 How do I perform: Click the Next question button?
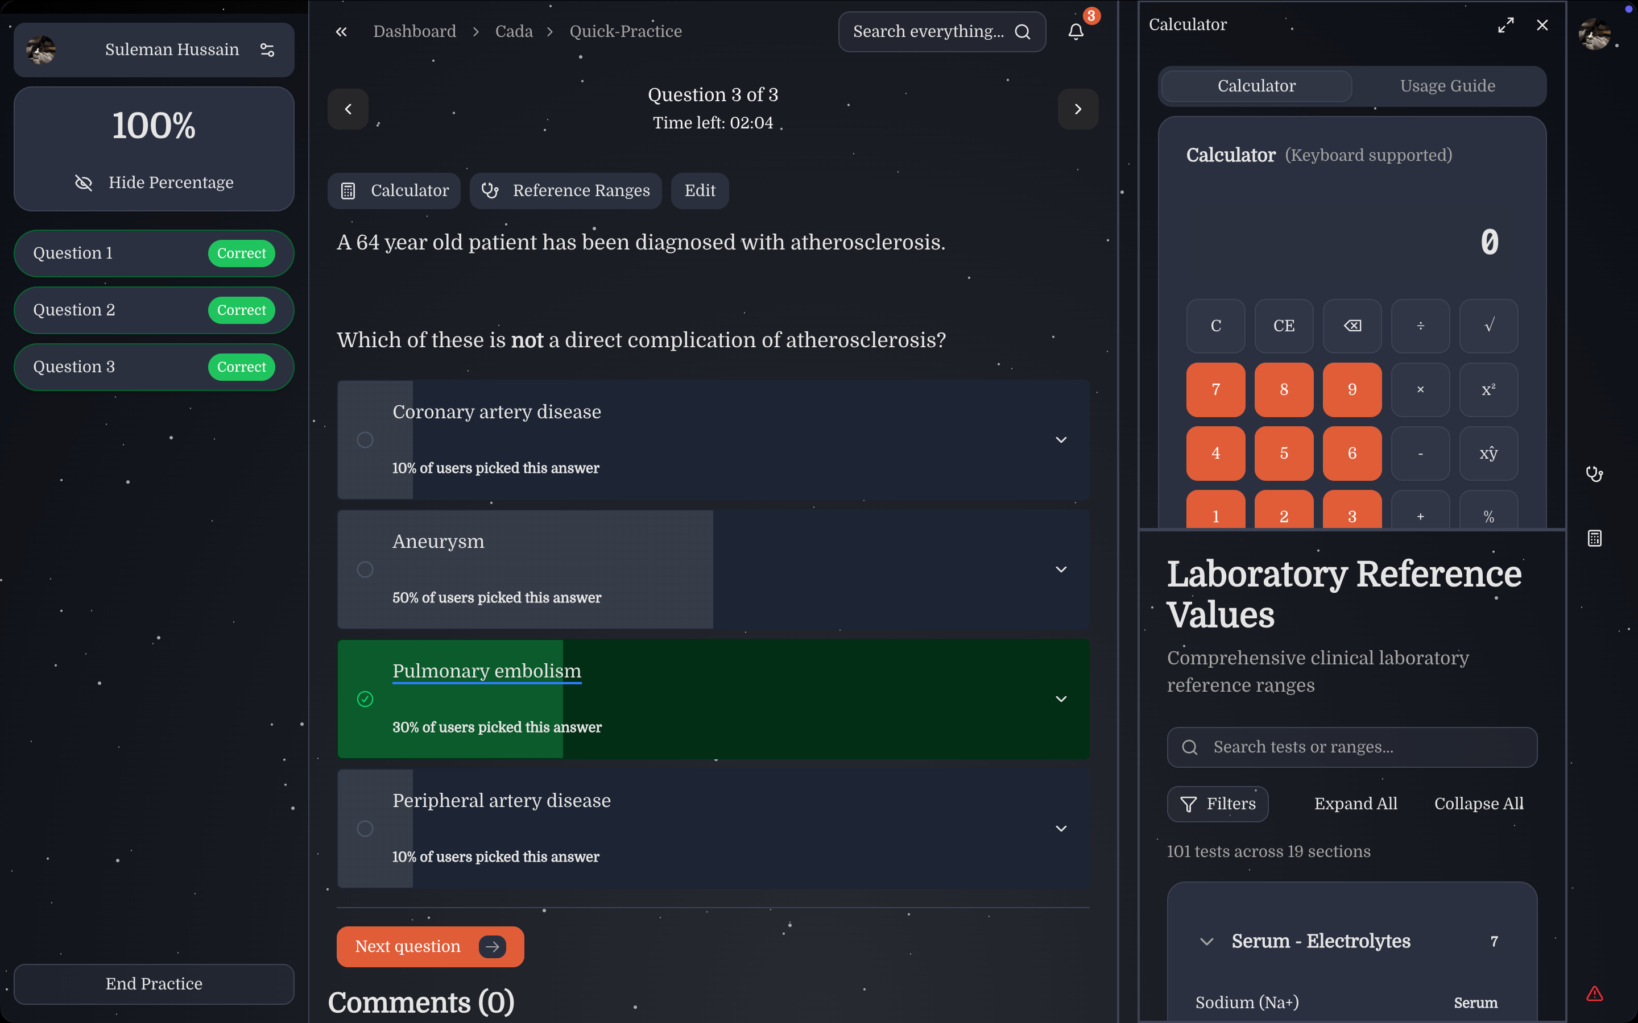(x=430, y=946)
